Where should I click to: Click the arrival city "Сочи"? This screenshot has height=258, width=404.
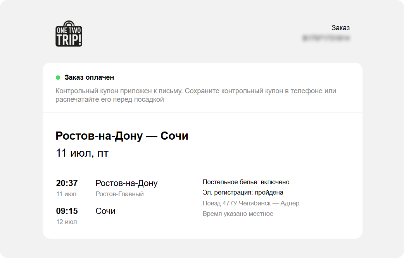(105, 211)
